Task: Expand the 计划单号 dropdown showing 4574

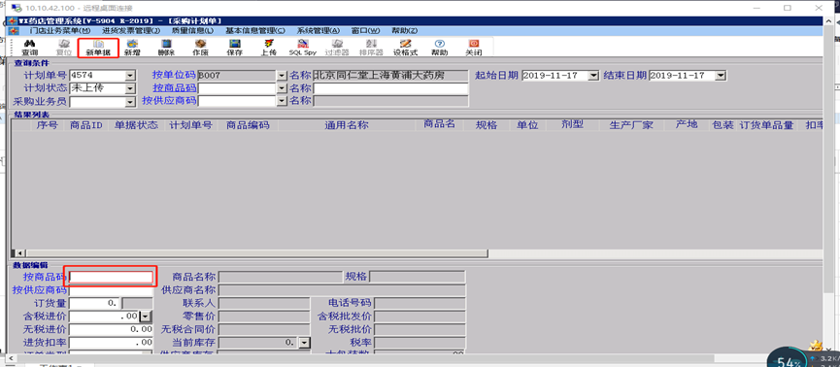Action: click(130, 76)
